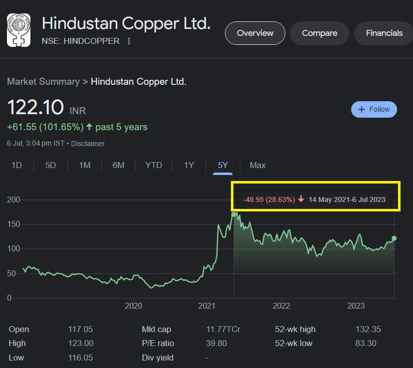
Task: Click the 2020 x-axis label
Action: tap(134, 306)
